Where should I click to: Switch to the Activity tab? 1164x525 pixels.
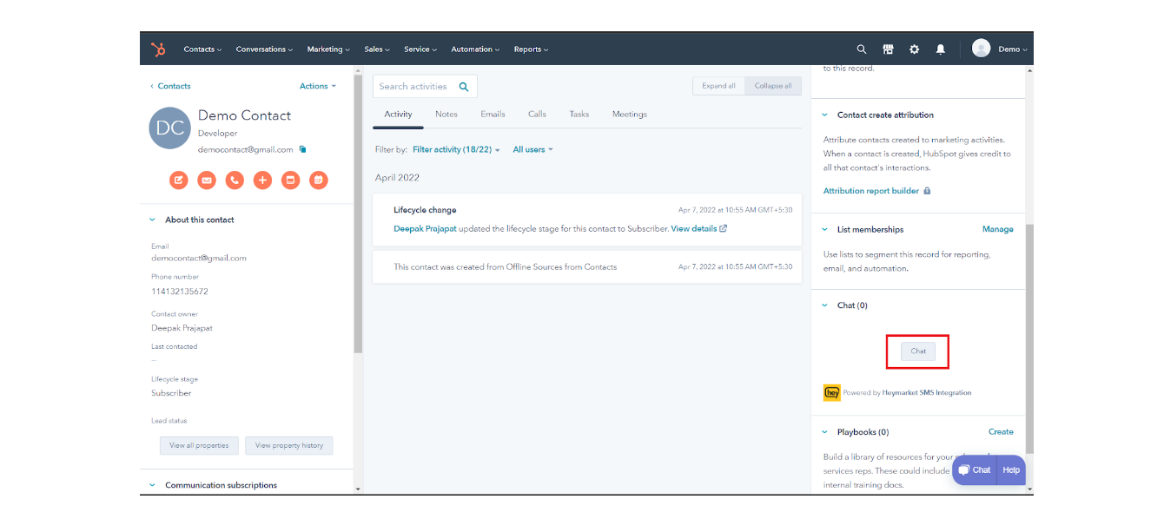click(x=398, y=115)
